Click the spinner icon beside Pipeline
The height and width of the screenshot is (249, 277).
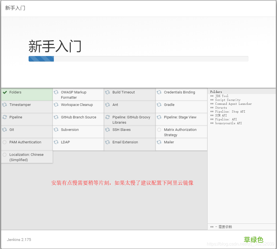coord(5,117)
